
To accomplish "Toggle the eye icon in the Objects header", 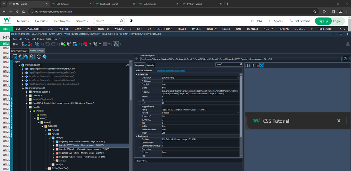I will pyautogui.click(x=128, y=65).
